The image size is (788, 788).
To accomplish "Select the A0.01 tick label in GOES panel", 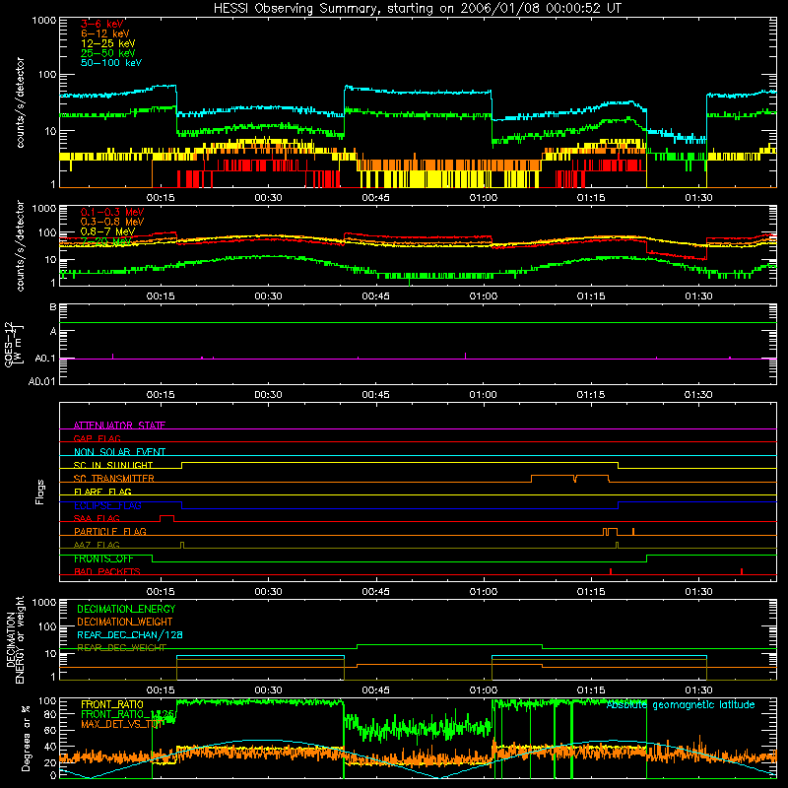I will 41,381.
